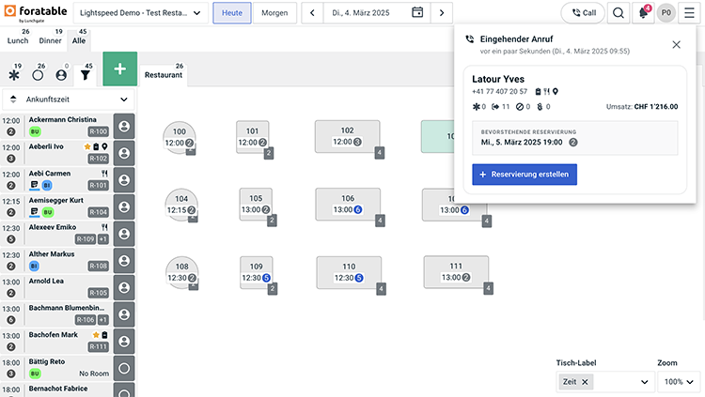Toggle the Heute day button
The height and width of the screenshot is (397, 705).
tap(231, 13)
